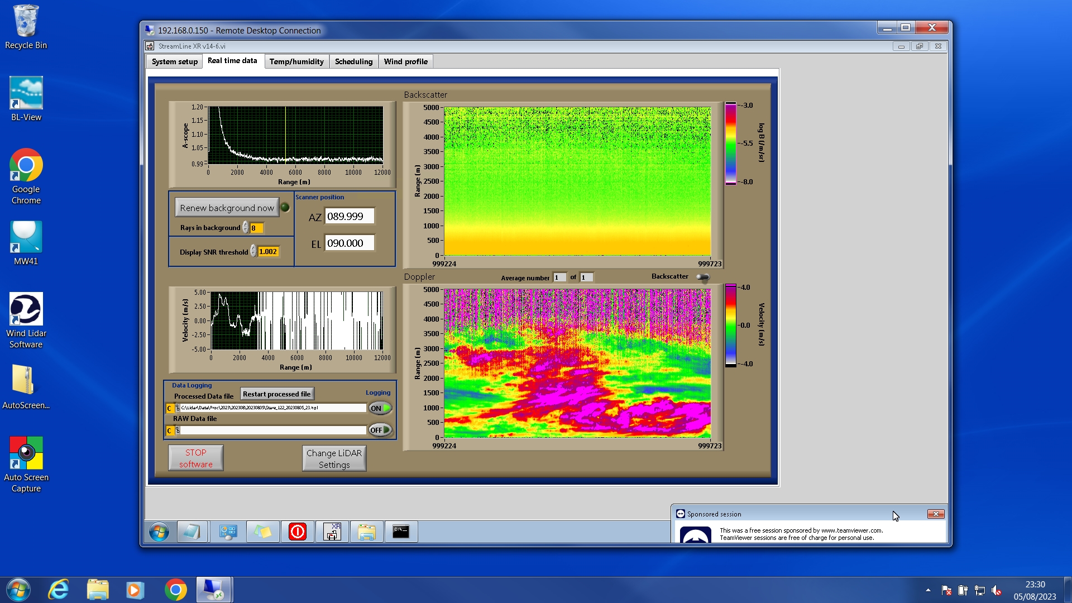Click the backscatter color scale bar

click(x=730, y=143)
